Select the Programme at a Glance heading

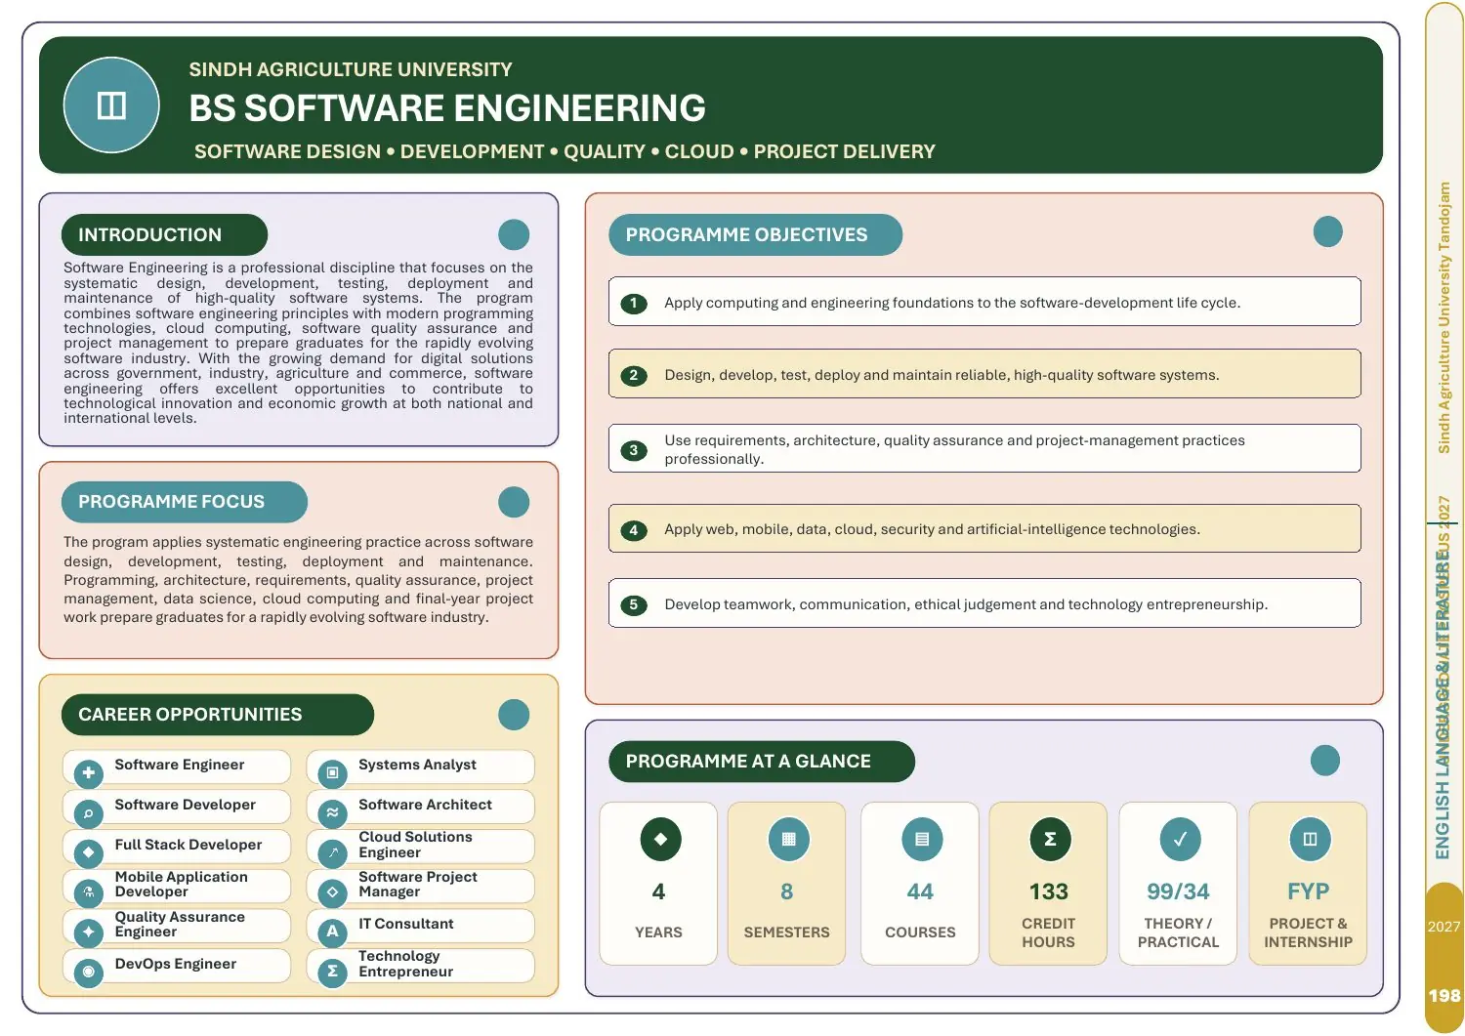click(x=761, y=762)
